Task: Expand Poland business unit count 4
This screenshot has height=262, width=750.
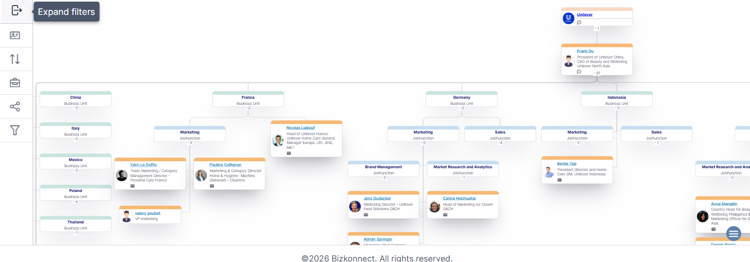Action: click(x=76, y=201)
